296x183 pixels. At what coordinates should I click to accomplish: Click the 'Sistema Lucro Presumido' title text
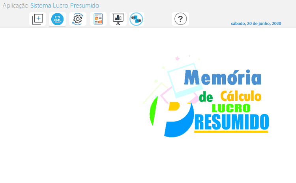pos(65,6)
